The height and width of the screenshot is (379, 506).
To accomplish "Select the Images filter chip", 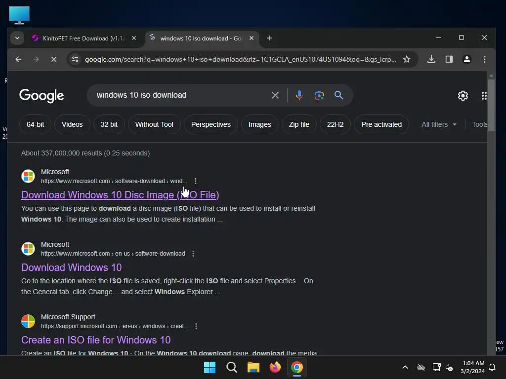I will click(259, 124).
